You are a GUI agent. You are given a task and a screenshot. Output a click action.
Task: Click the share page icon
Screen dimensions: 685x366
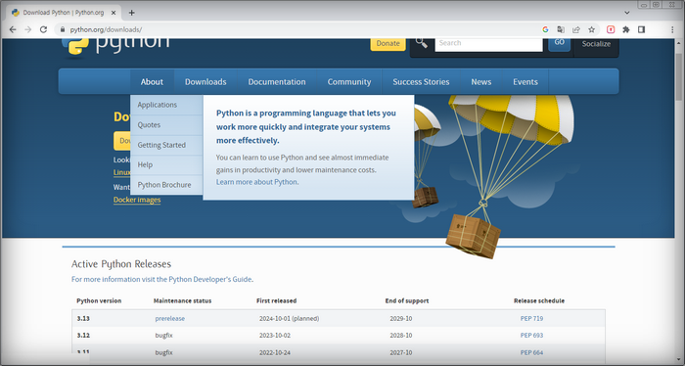(x=576, y=29)
